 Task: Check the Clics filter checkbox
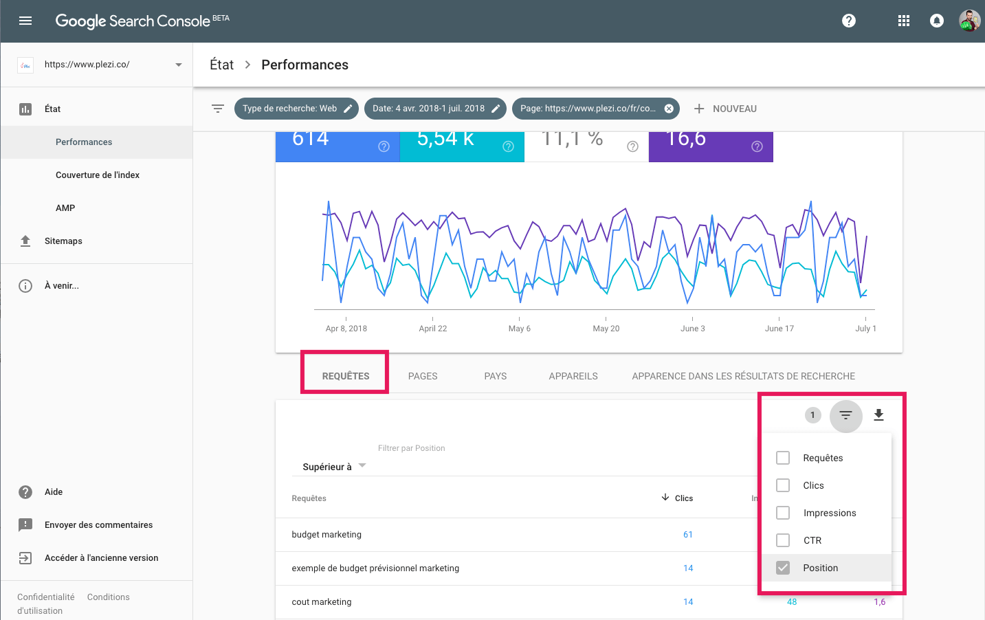[783, 485]
